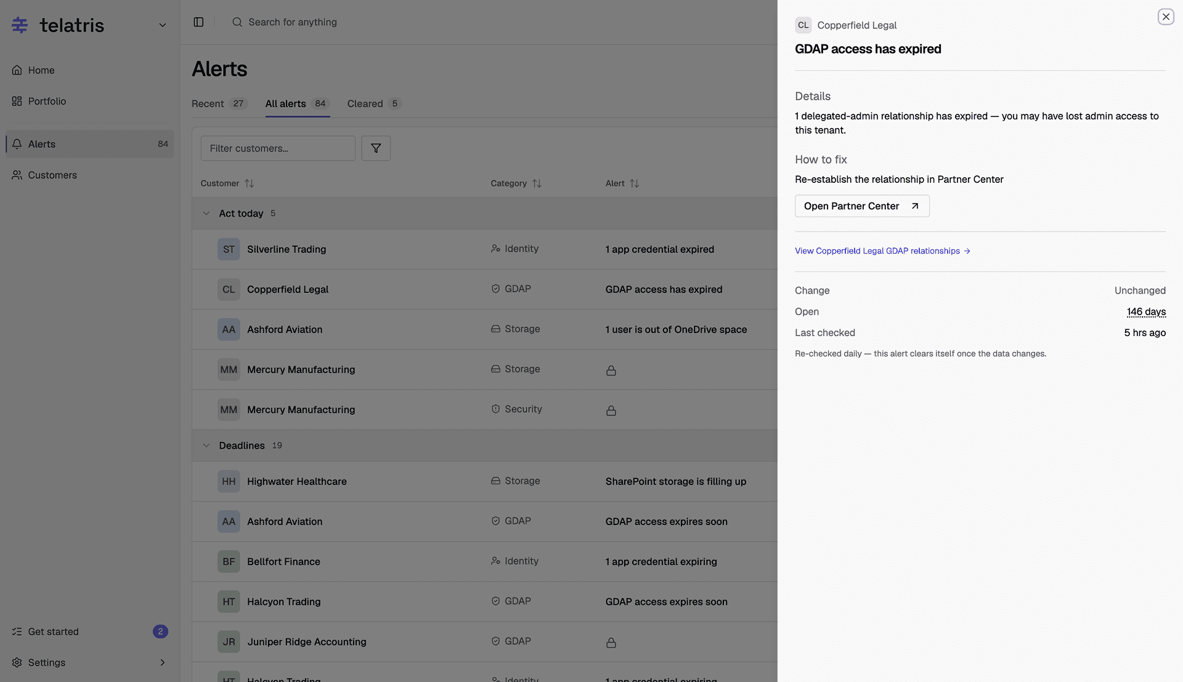
Task: Click Copperfield Legal customer name in table
Action: (288, 289)
